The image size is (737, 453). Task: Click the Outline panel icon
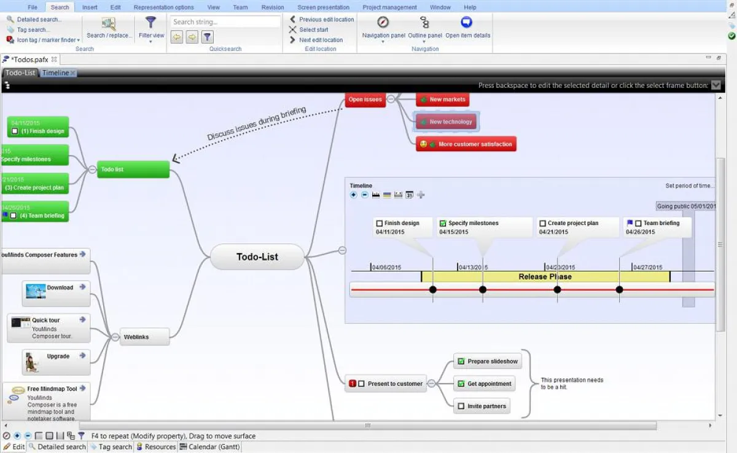click(424, 23)
